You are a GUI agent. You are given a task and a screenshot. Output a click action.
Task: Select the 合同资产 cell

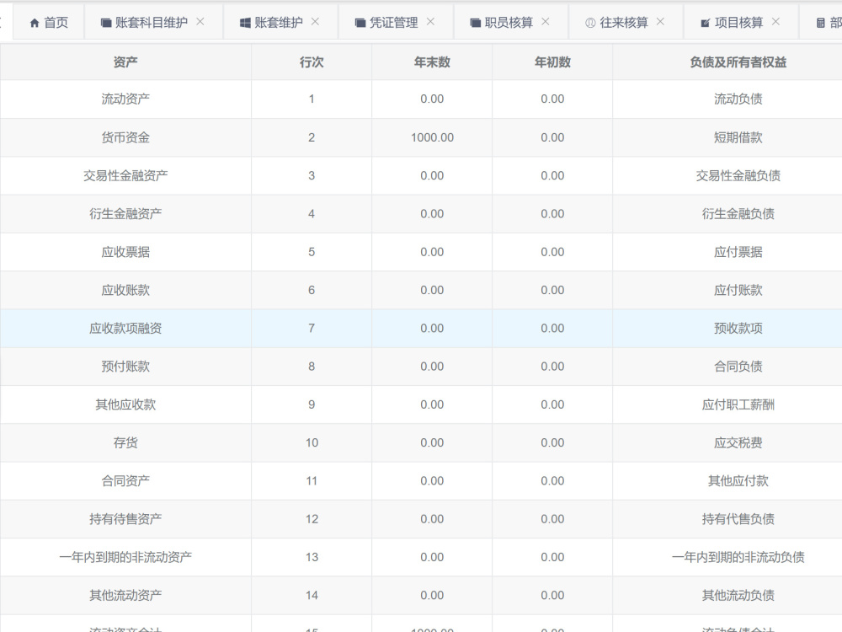coord(125,481)
